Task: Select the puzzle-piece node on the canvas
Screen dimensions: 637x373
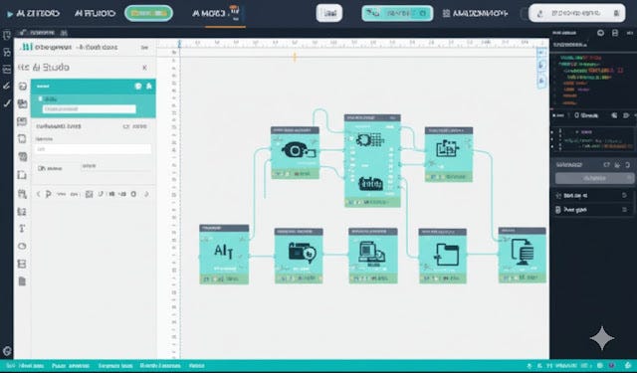Action: [x=449, y=154]
